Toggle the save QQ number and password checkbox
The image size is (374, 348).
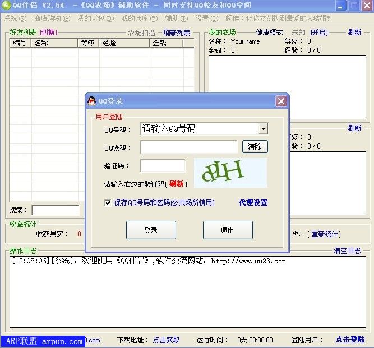tap(108, 203)
